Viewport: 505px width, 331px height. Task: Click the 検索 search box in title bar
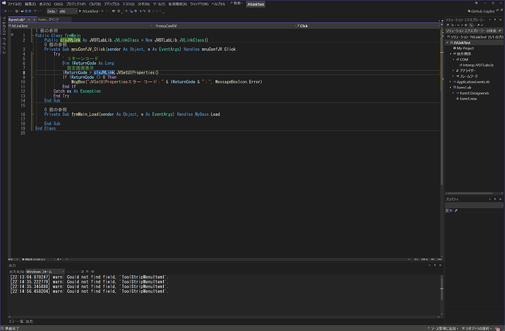click(x=236, y=3)
